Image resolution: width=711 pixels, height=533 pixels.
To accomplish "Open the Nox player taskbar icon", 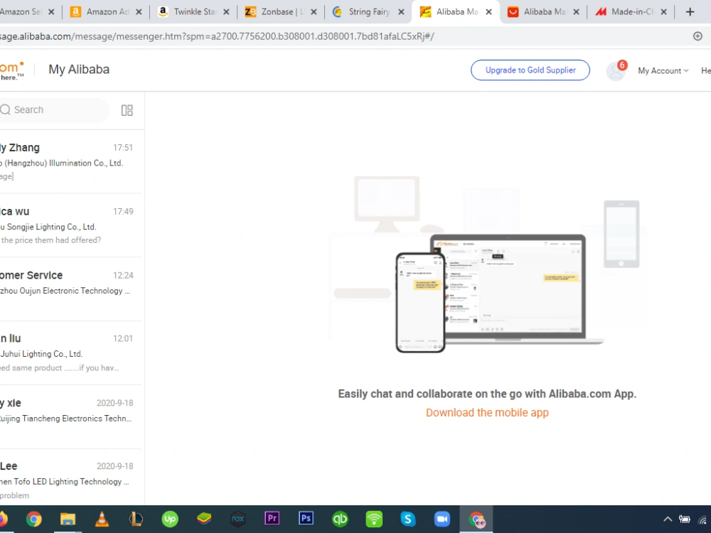I will coord(237,519).
